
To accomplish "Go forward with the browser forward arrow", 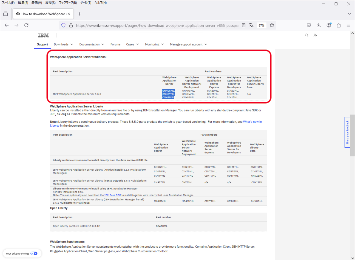I will point(16,25).
